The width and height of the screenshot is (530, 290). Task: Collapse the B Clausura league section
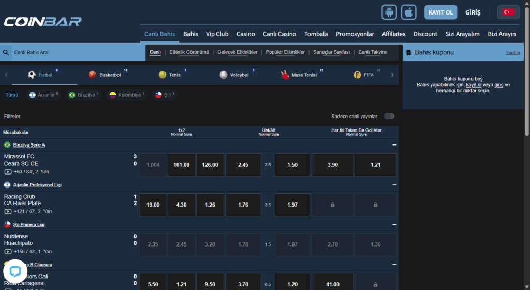pyautogui.click(x=394, y=265)
